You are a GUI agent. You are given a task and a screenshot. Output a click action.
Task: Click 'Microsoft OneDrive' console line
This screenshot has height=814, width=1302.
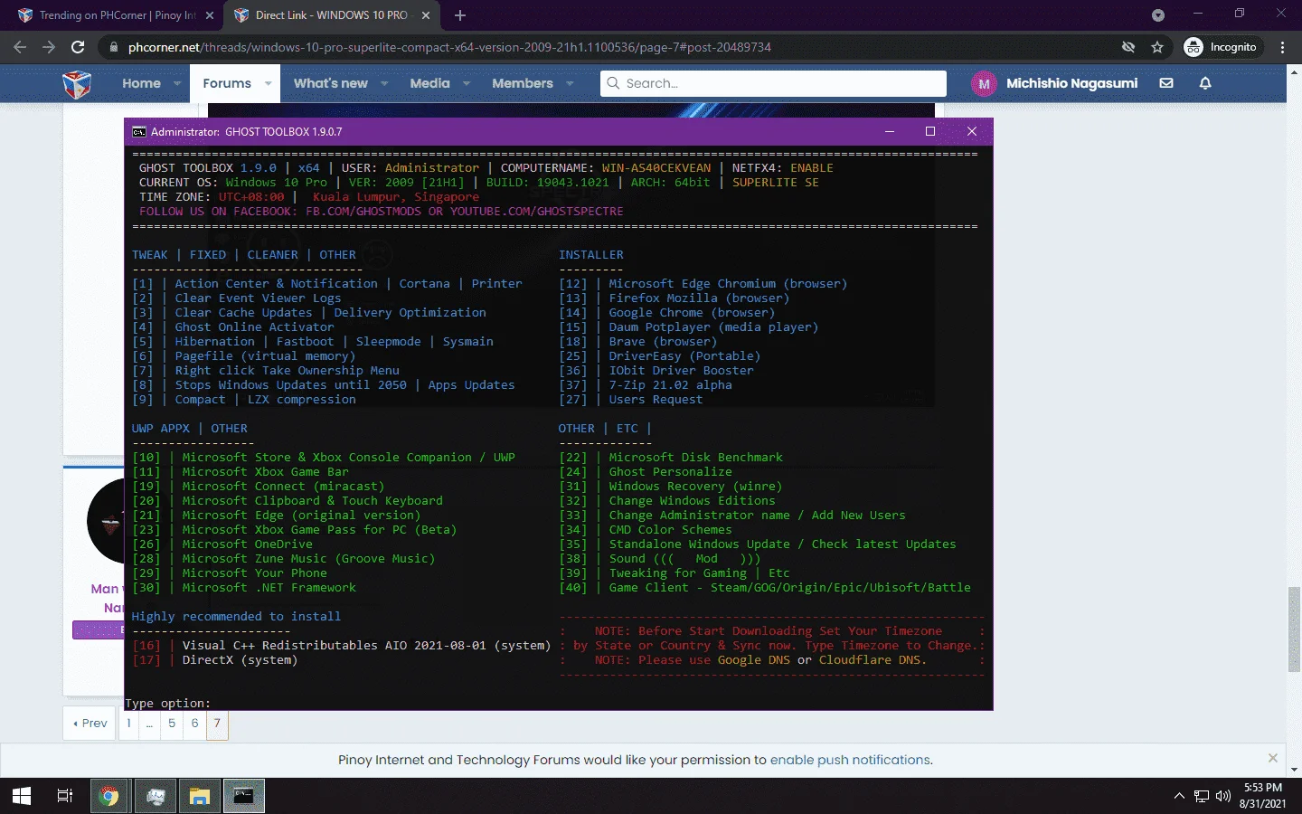[247, 544]
